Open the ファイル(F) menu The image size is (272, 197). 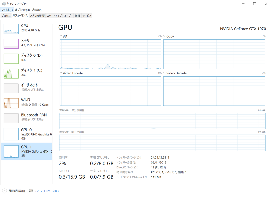[x=7, y=10]
